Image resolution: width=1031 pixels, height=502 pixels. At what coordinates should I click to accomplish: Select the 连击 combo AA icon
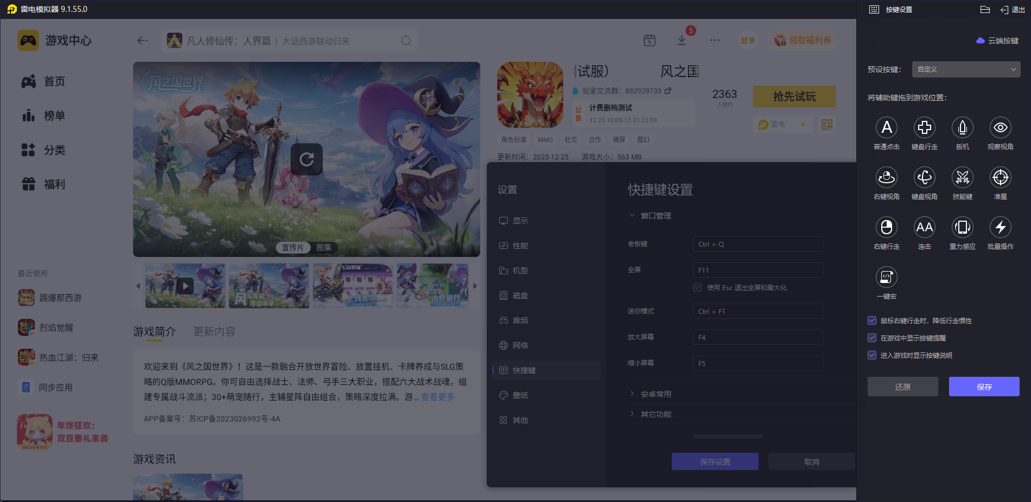point(925,227)
